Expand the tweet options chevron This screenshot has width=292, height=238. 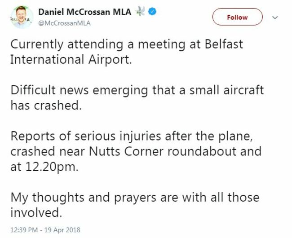click(x=275, y=18)
